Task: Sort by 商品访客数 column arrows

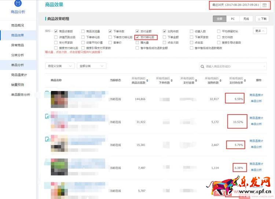Action: click(147, 80)
